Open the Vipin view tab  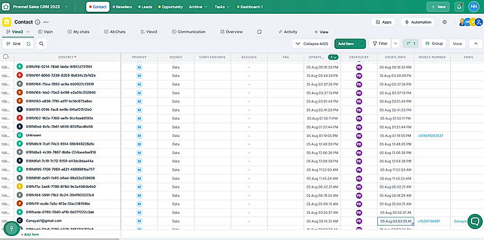click(x=46, y=32)
